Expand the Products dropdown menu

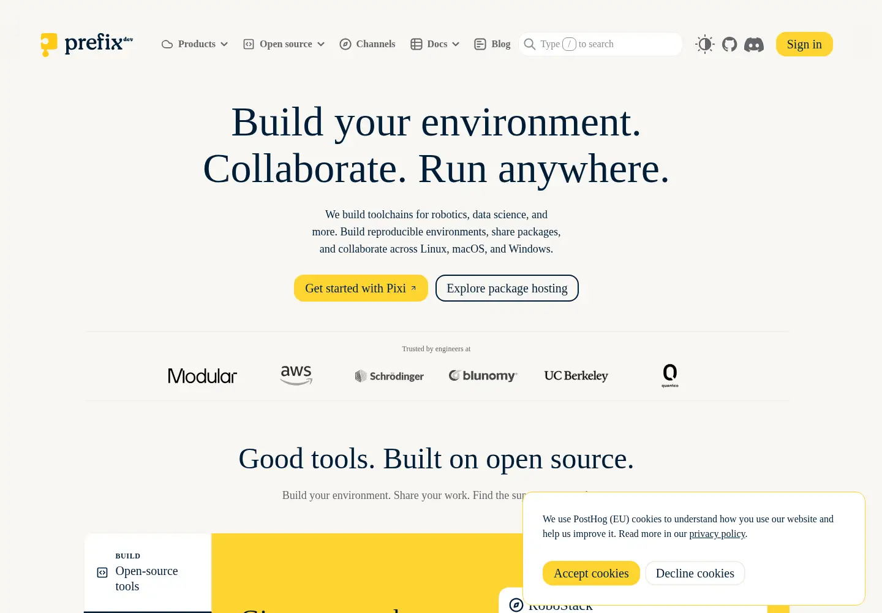(x=195, y=44)
